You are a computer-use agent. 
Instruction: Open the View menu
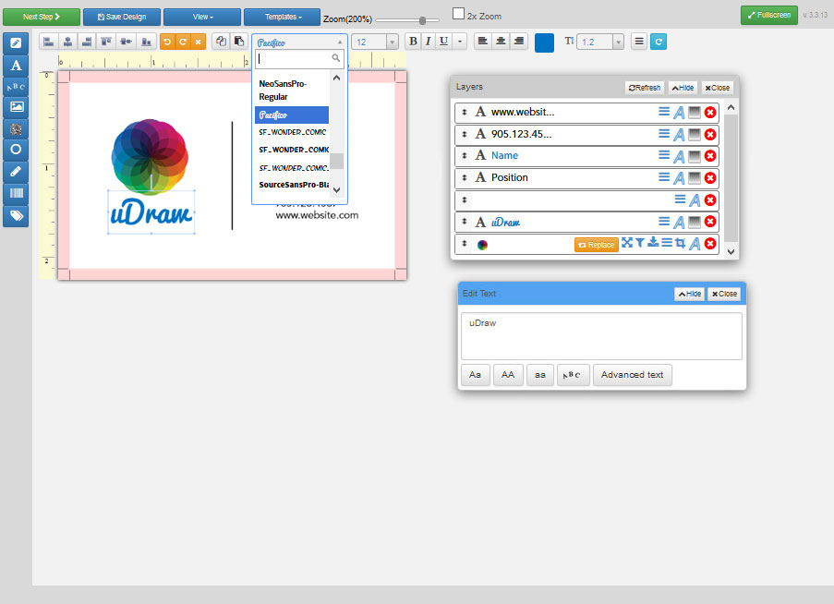(202, 17)
